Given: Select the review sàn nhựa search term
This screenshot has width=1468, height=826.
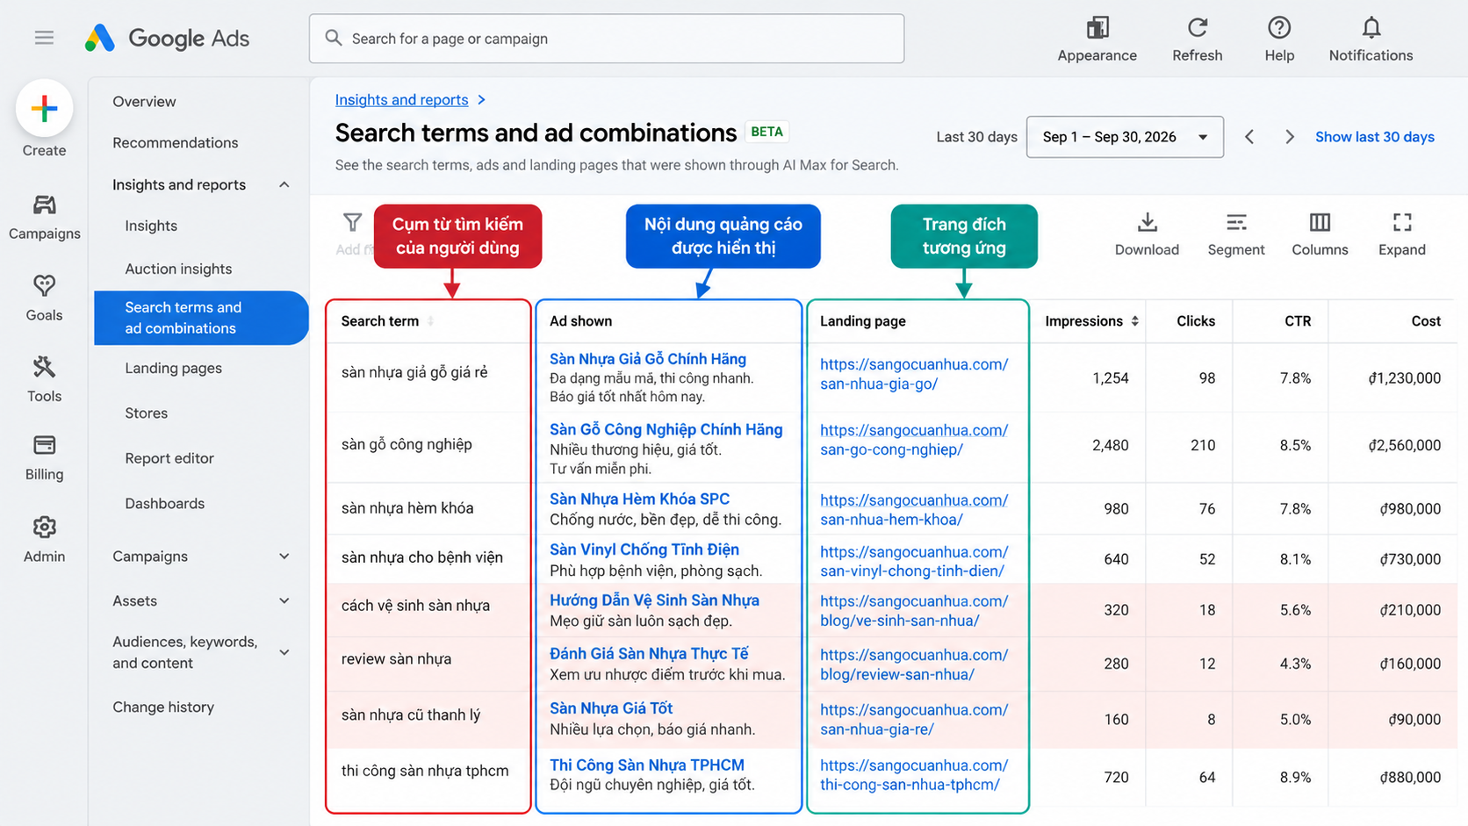Looking at the screenshot, I should click(396, 659).
